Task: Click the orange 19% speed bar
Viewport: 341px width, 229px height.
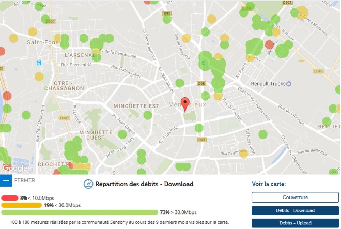Action: (x=21, y=205)
